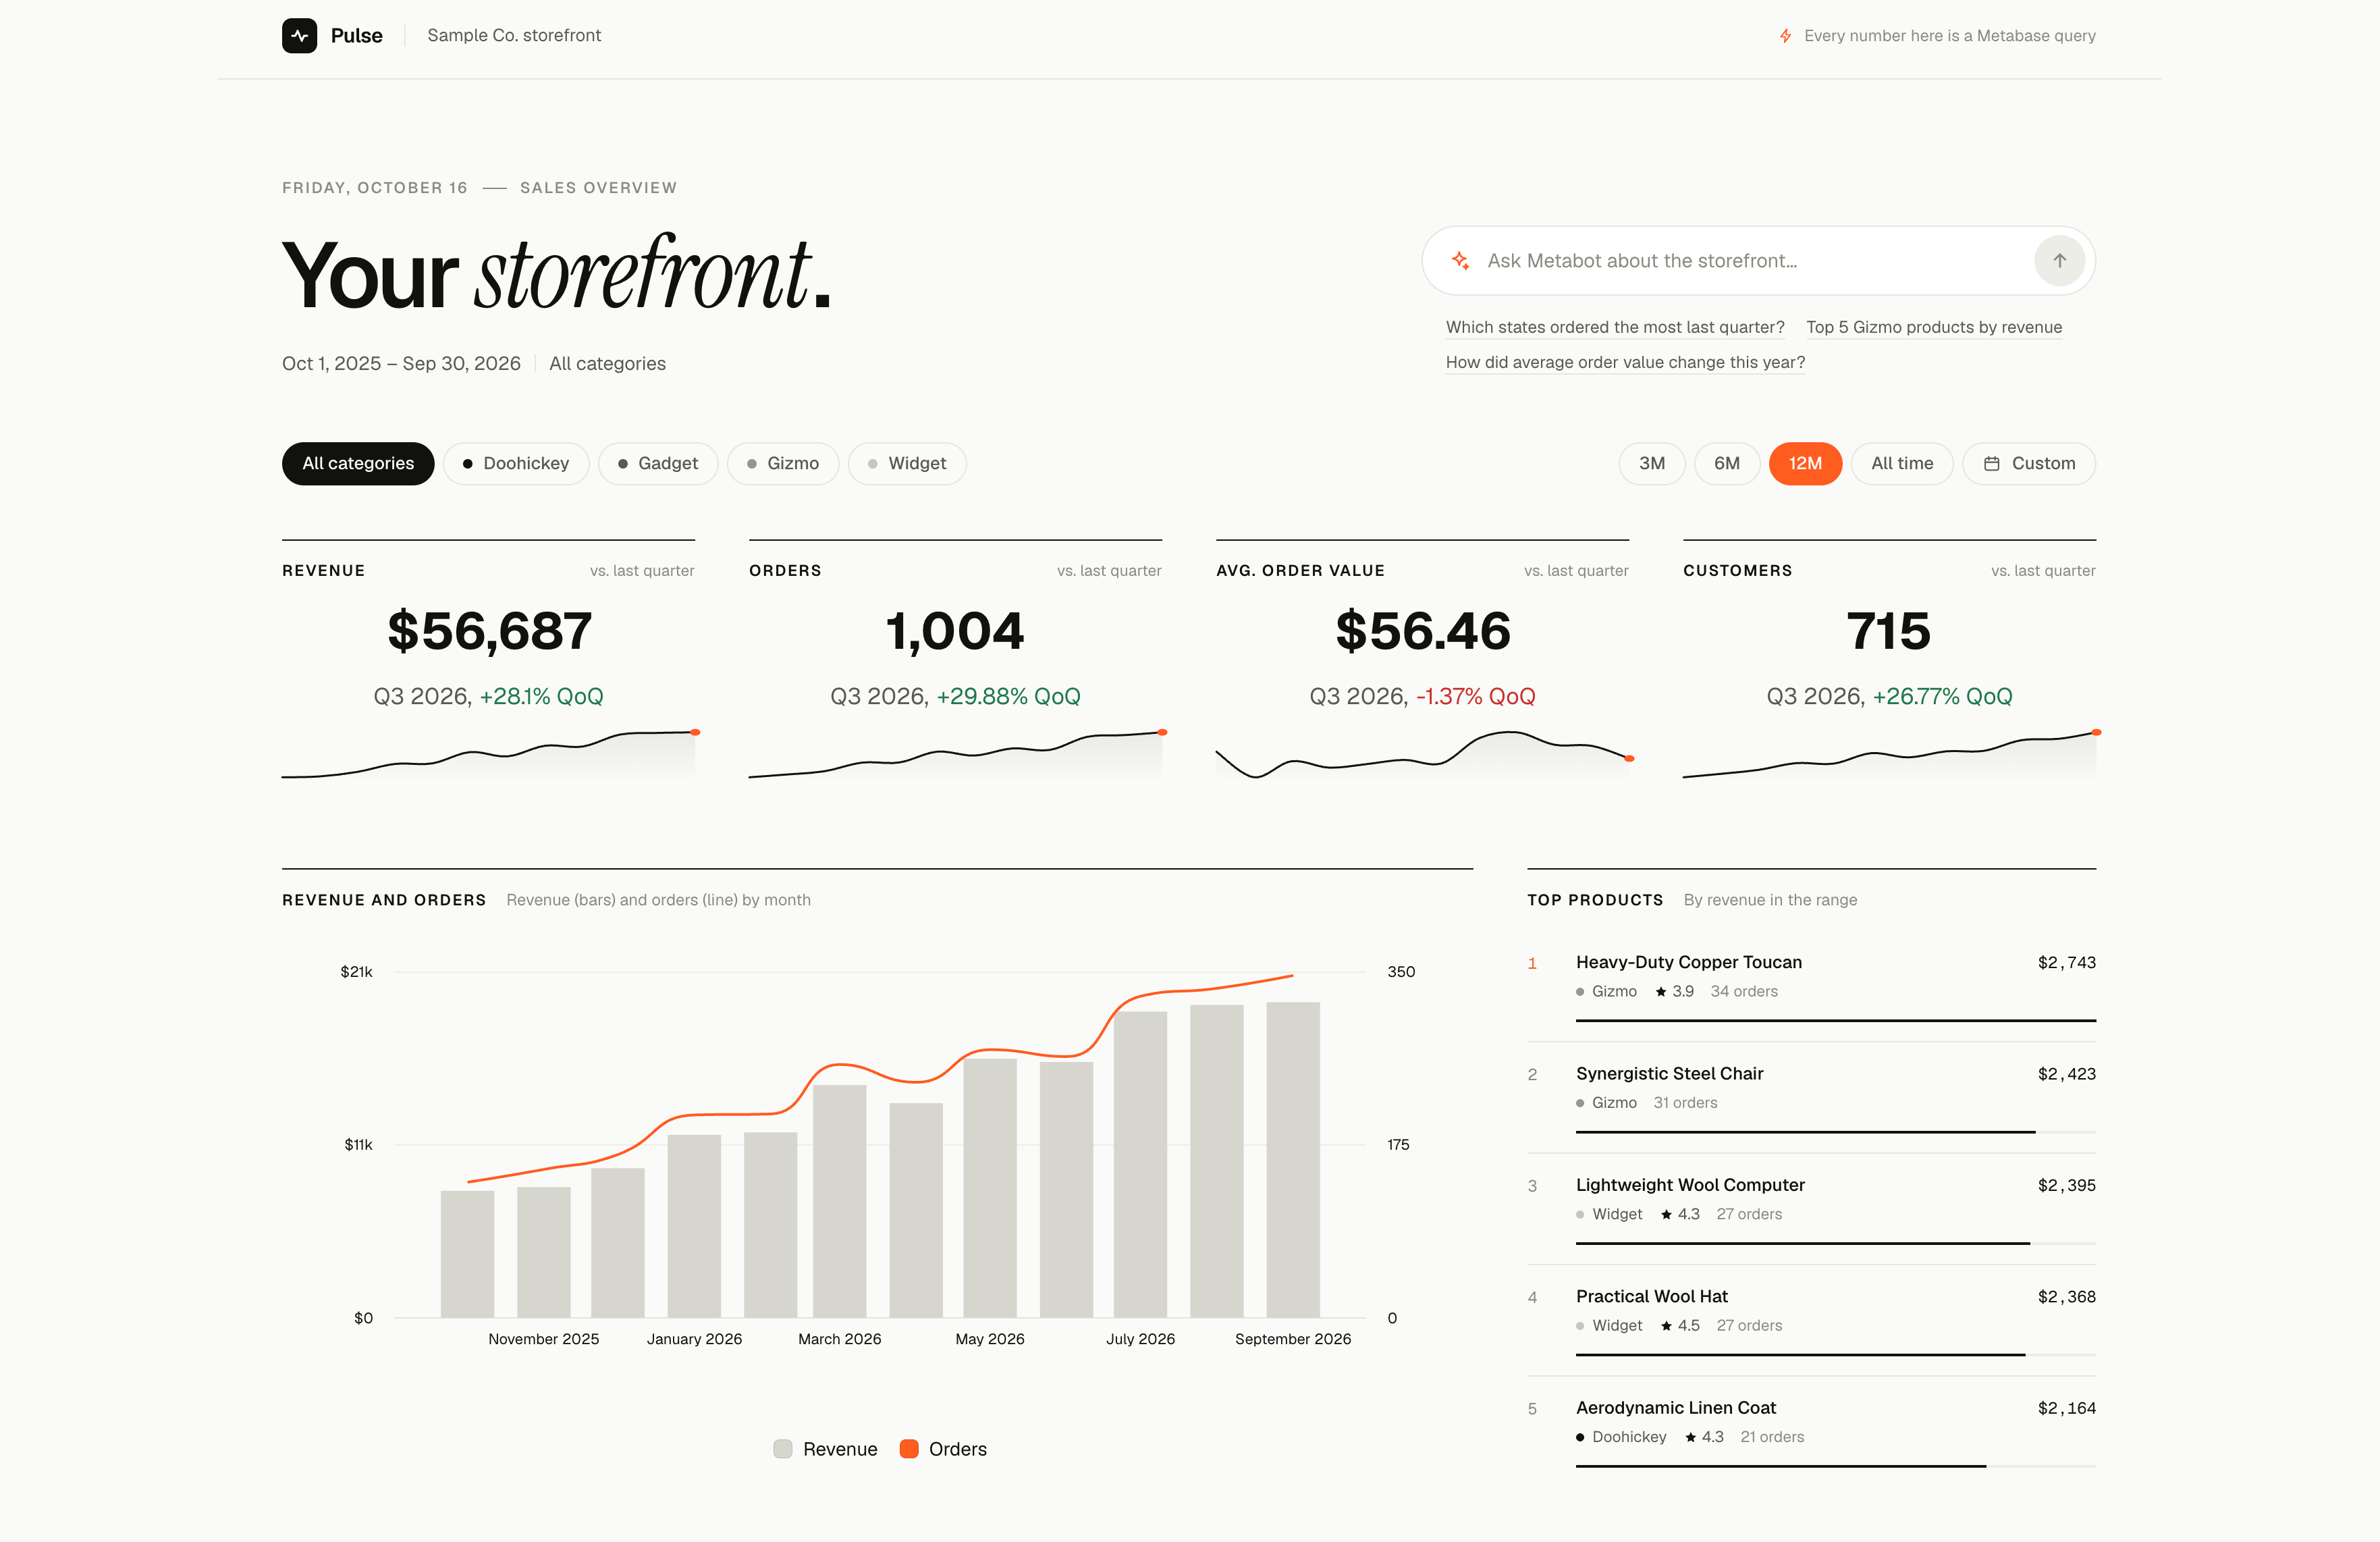The image size is (2380, 1542).
Task: Submit the Metabot question with arrow button
Action: [x=2059, y=260]
